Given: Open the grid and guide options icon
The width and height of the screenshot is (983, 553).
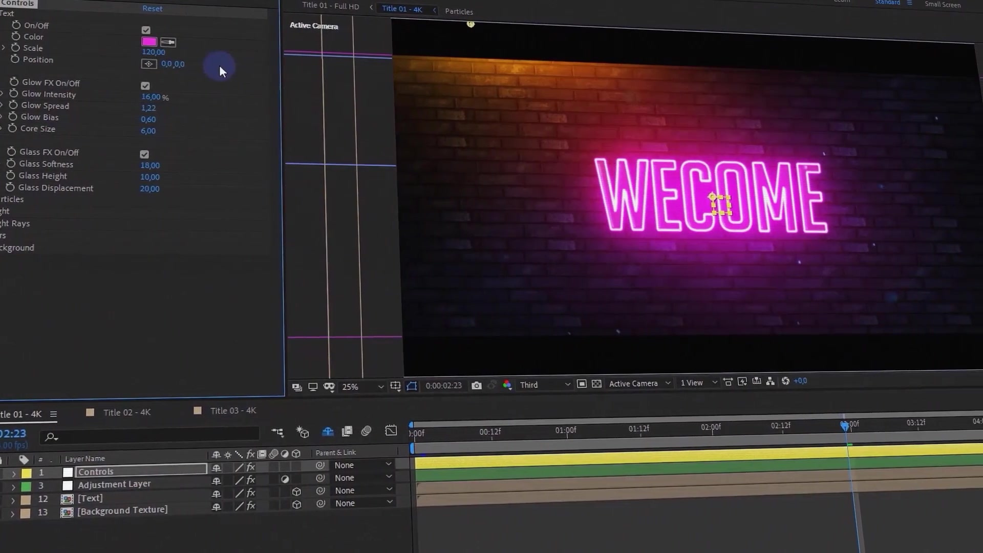Looking at the screenshot, I should pos(395,386).
